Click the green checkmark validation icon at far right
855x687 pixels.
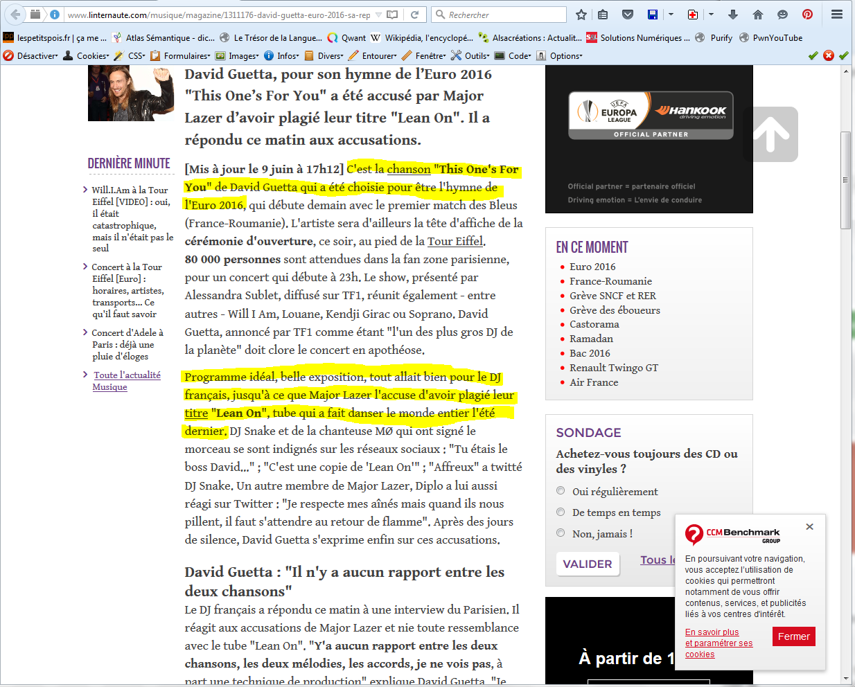coord(843,55)
